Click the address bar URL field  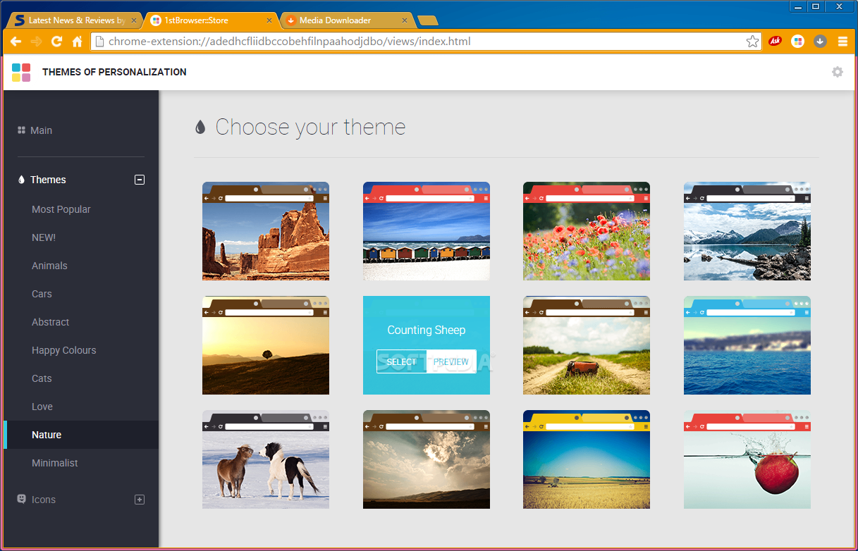426,42
